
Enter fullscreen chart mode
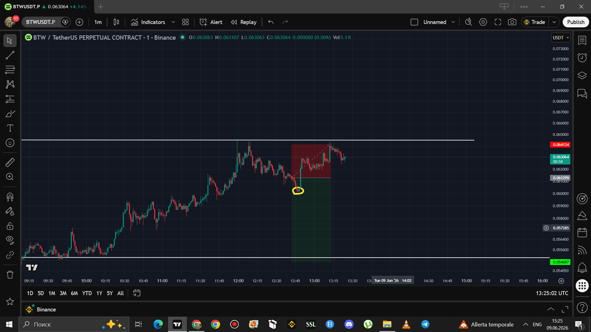pyautogui.click(x=498, y=22)
